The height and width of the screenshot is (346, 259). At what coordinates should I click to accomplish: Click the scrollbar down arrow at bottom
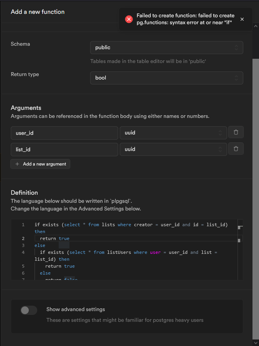[256, 343]
